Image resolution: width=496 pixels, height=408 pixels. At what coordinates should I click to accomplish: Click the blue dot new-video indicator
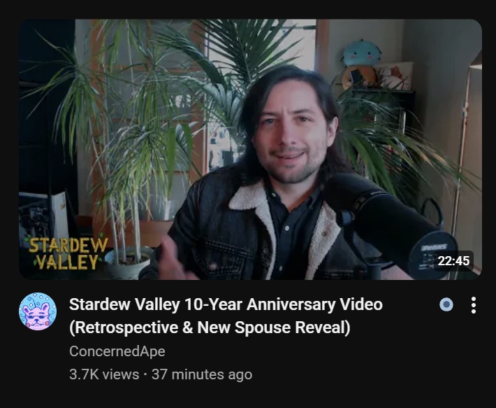[446, 304]
